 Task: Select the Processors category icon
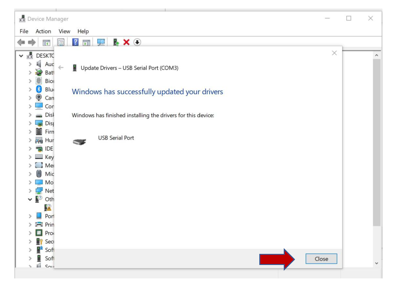[39, 233]
